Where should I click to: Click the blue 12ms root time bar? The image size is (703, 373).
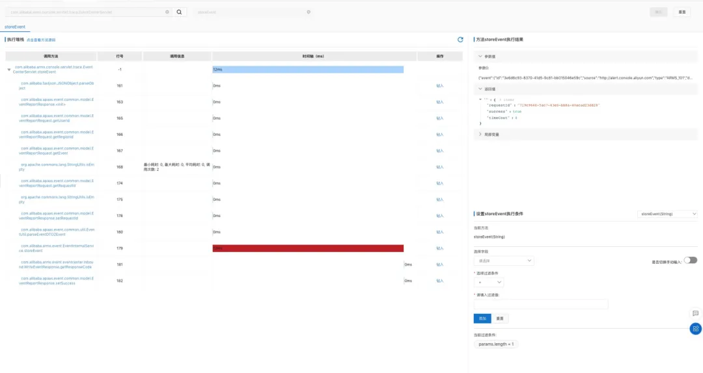308,70
